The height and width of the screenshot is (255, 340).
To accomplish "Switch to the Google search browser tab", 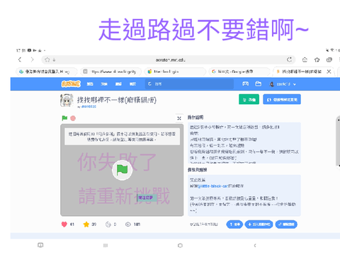I will pyautogui.click(x=239, y=72).
